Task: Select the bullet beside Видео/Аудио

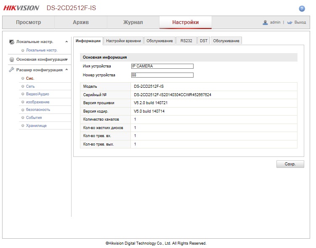Action: pyautogui.click(x=23, y=94)
